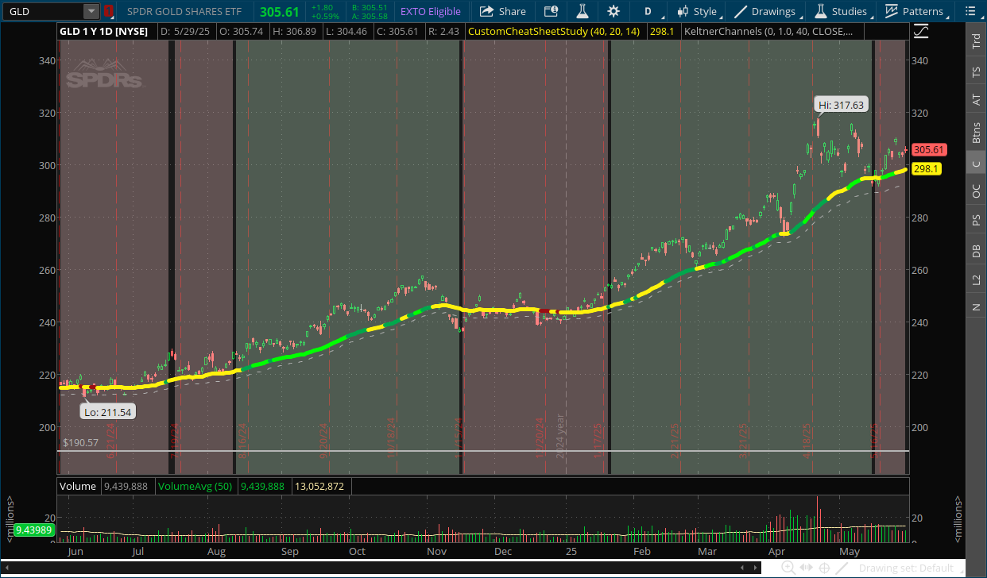The image size is (987, 578).
Task: Click the VolumeAvg (50) study label
Action: pyautogui.click(x=195, y=486)
